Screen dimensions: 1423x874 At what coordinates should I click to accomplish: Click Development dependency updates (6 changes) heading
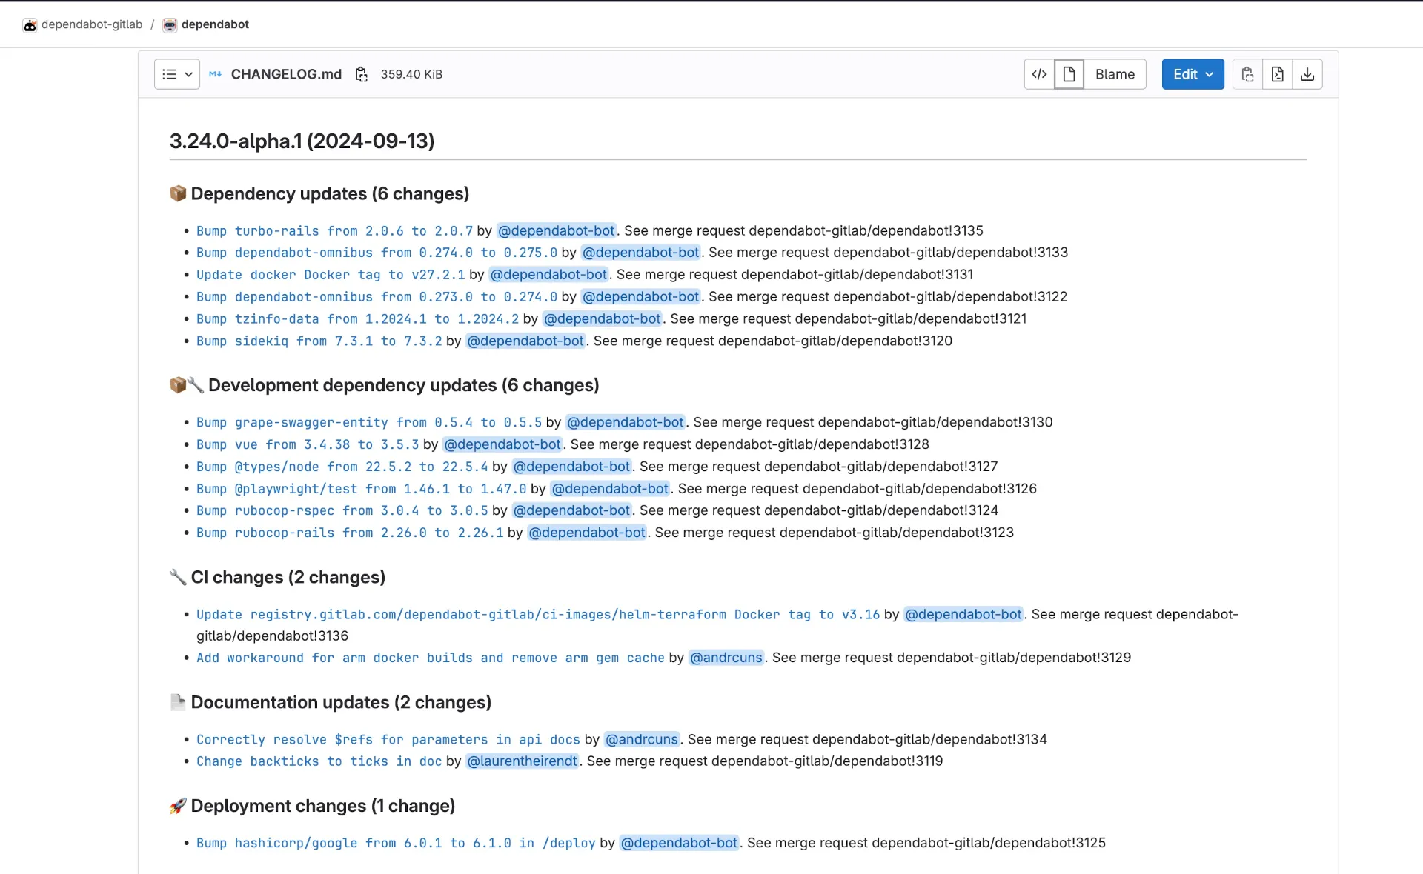click(403, 386)
